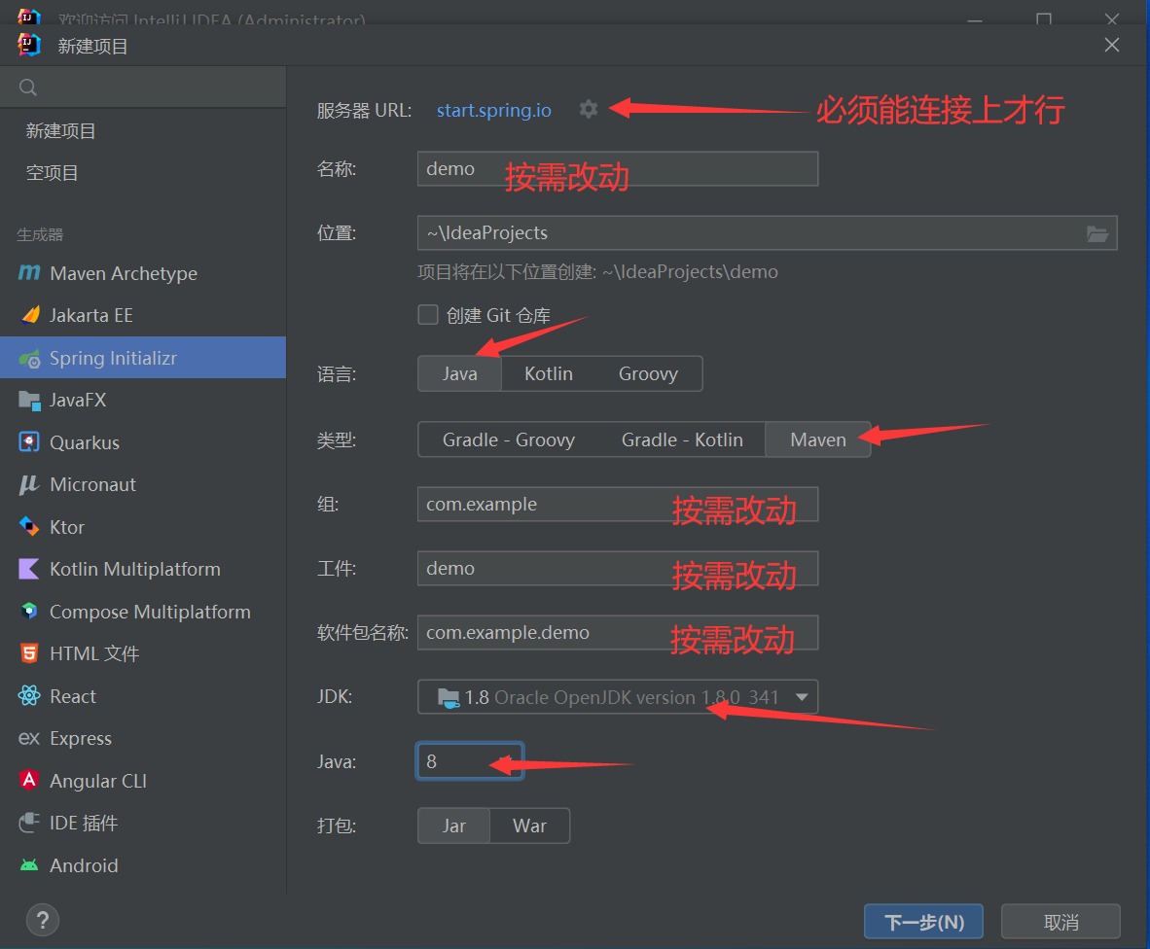Set project type to Gradle - Groovy
The height and width of the screenshot is (949, 1150).
click(x=508, y=439)
